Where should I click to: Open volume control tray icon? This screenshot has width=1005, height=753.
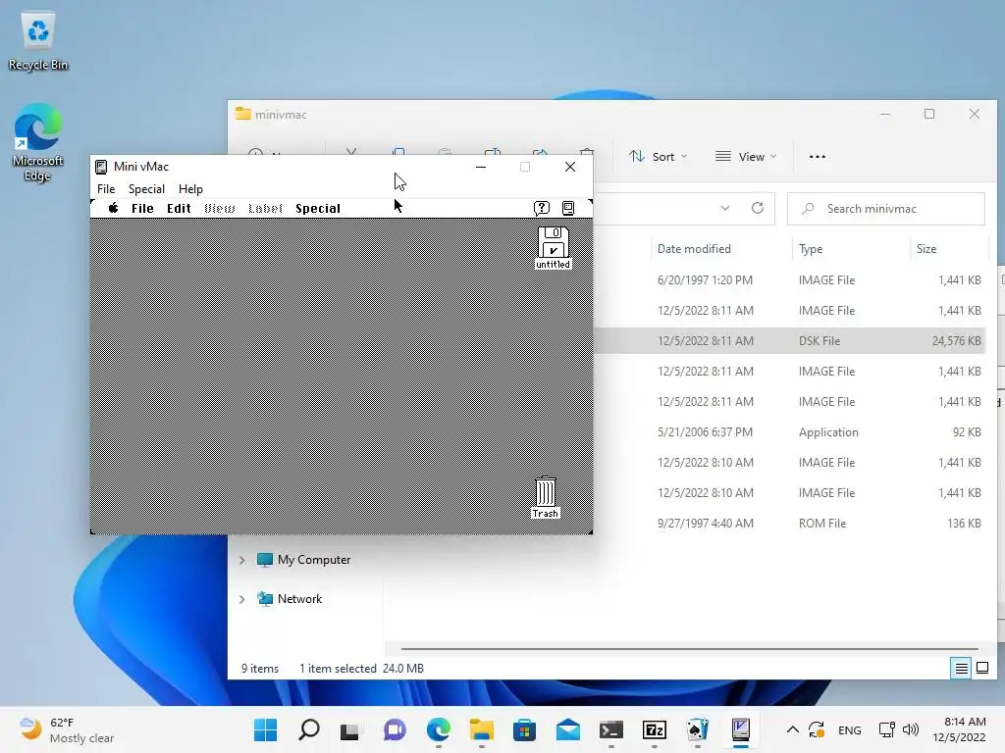tap(910, 729)
